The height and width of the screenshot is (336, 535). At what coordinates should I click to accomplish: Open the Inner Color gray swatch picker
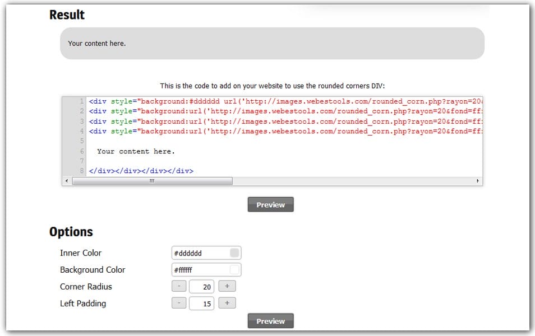pyautogui.click(x=234, y=253)
